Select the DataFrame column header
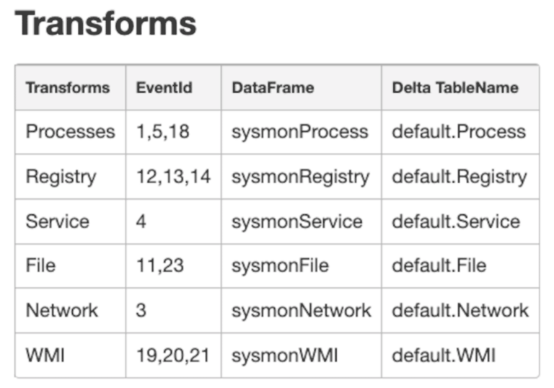 [x=273, y=88]
